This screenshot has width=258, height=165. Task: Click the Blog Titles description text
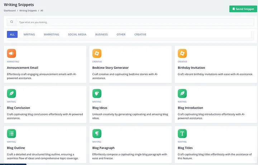(215, 156)
